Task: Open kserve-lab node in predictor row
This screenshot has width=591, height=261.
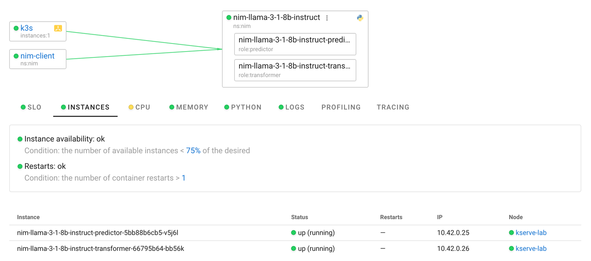Action: coord(531,233)
